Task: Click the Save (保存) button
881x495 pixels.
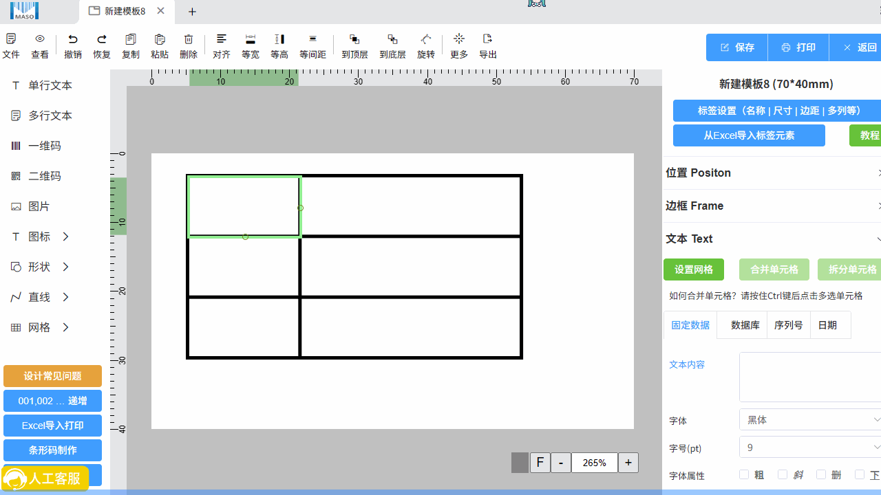Action: pos(737,47)
